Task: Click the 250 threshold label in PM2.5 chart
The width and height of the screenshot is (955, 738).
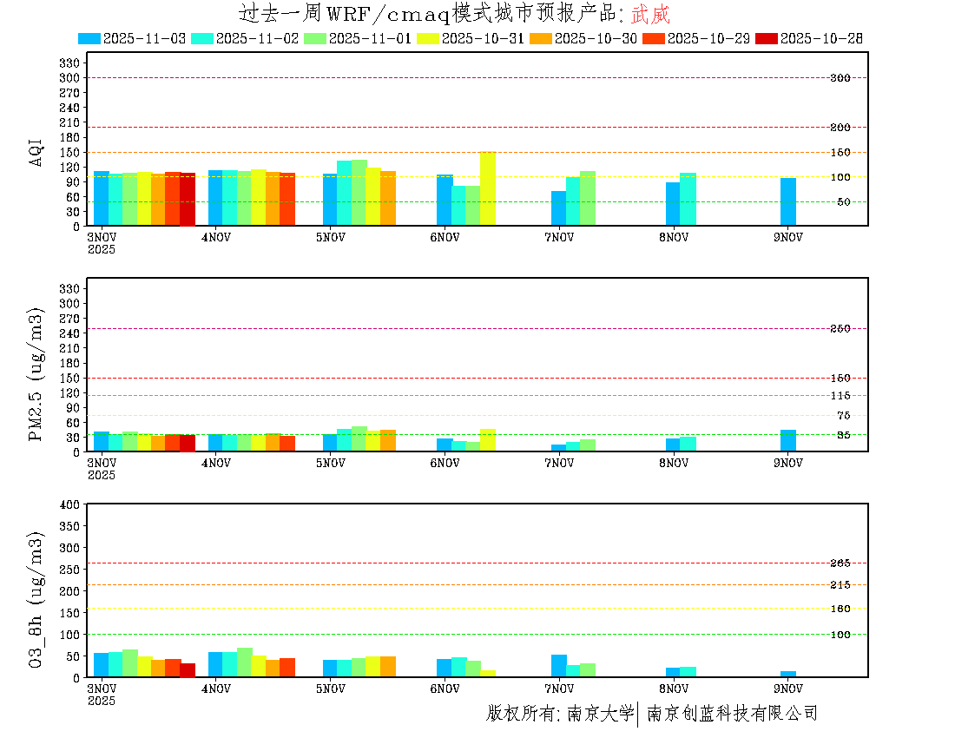Action: [x=840, y=328]
